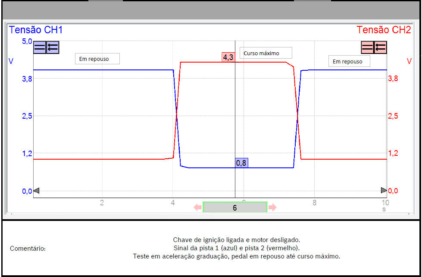Screen dimensions: 422x277
Task: Click the 'Tensão CH1' channel title
Action: tap(36, 30)
